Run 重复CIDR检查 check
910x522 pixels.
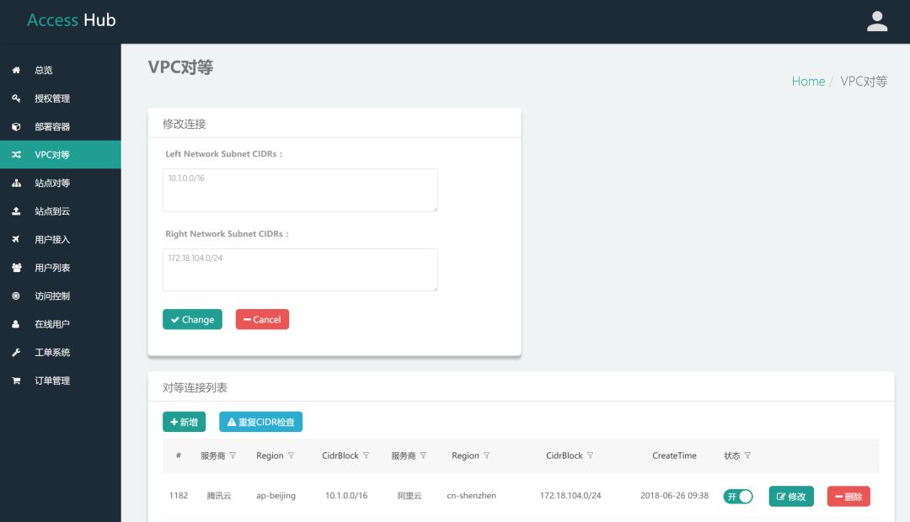coord(260,422)
